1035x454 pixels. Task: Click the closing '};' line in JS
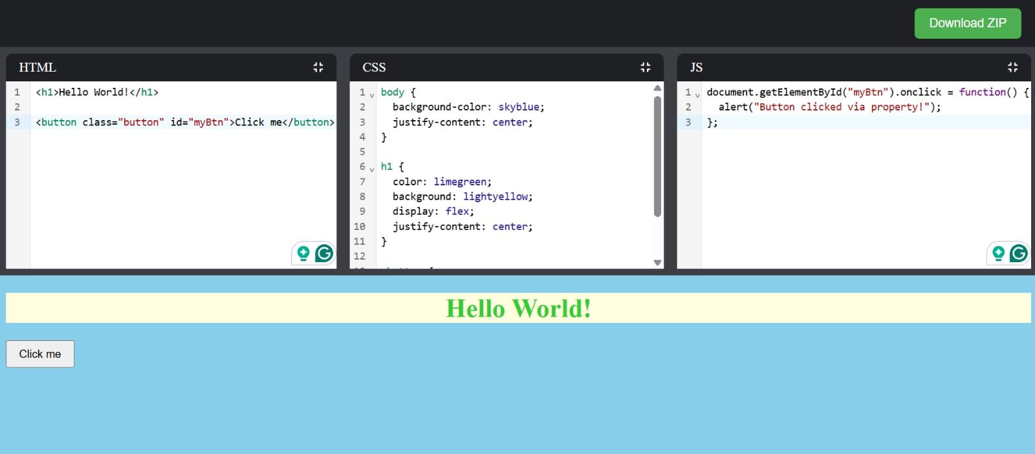pyautogui.click(x=712, y=122)
